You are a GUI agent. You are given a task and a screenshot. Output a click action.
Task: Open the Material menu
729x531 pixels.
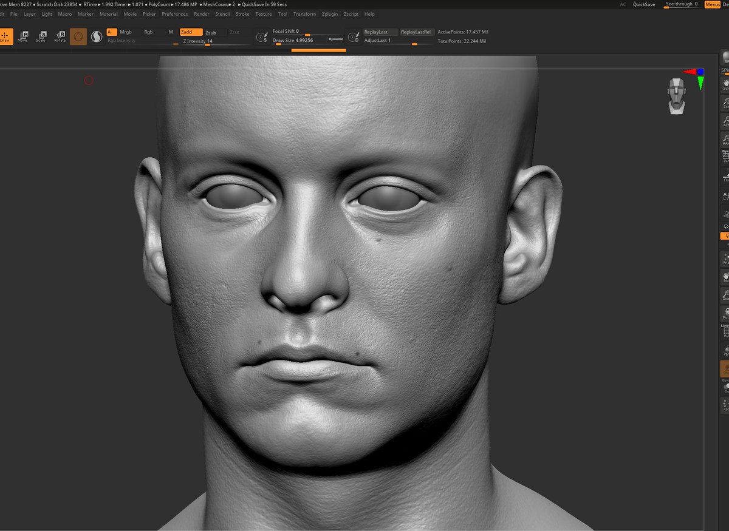tap(109, 14)
